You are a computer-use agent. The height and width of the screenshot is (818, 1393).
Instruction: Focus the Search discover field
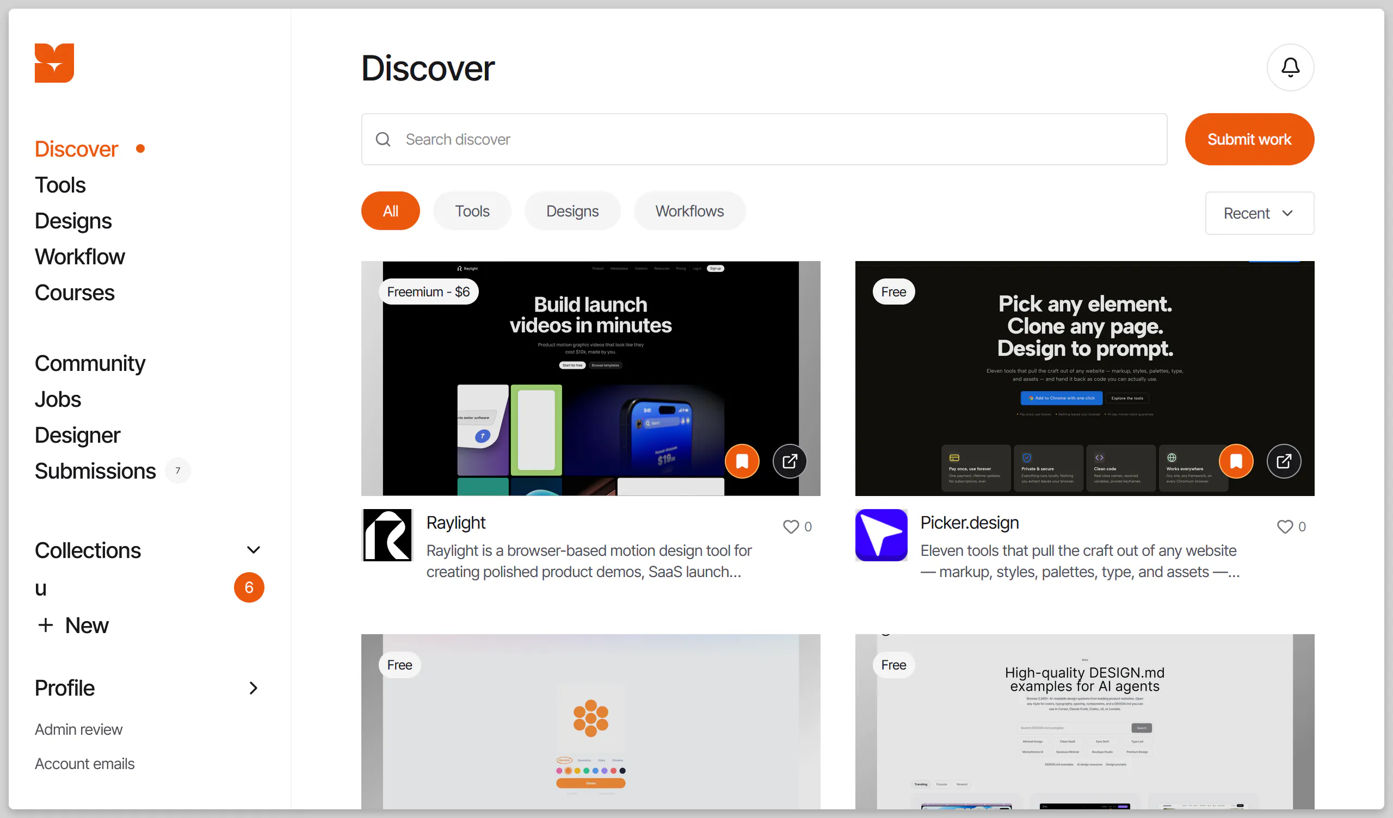point(764,139)
